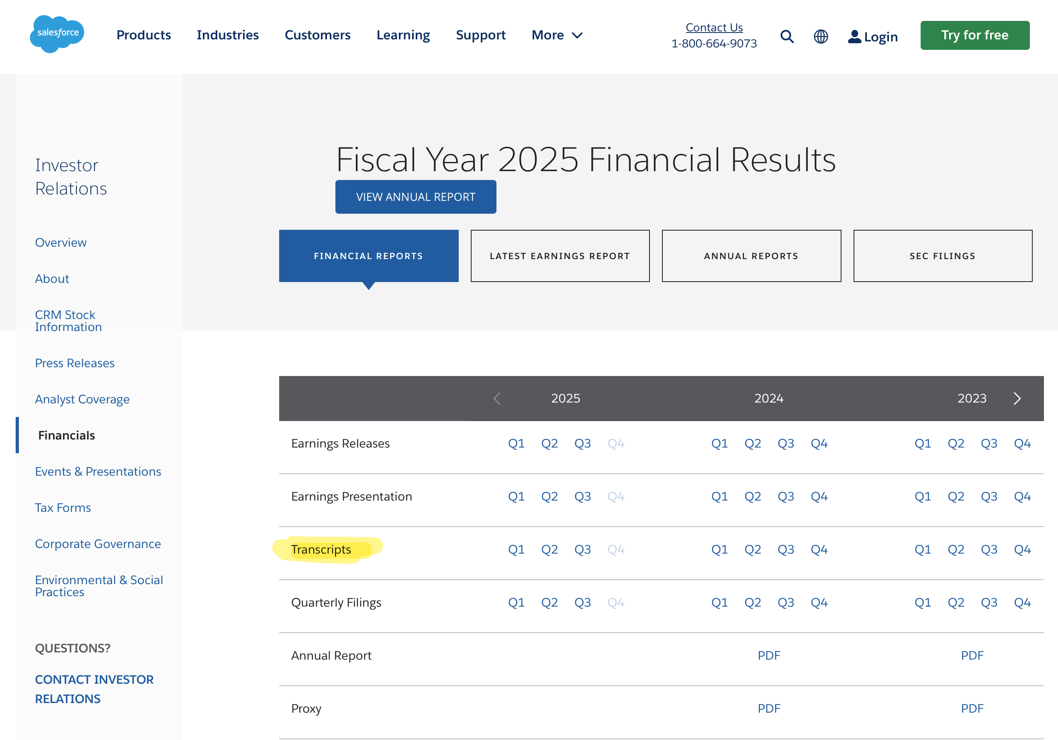
Task: Go to previous years with left chevron
Action: pos(497,399)
